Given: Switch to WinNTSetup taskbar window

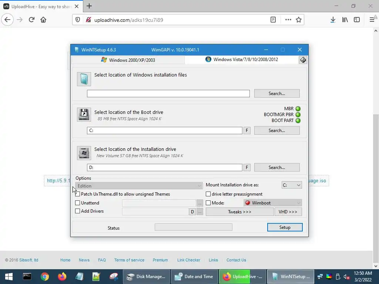Looking at the screenshot, I should [291, 277].
